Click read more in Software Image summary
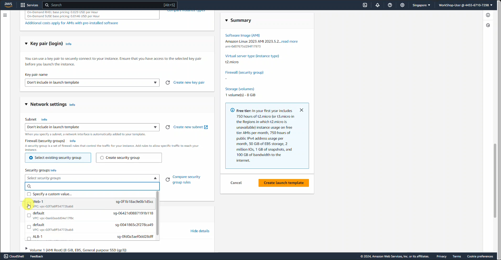The height and width of the screenshot is (260, 501). 290,41
